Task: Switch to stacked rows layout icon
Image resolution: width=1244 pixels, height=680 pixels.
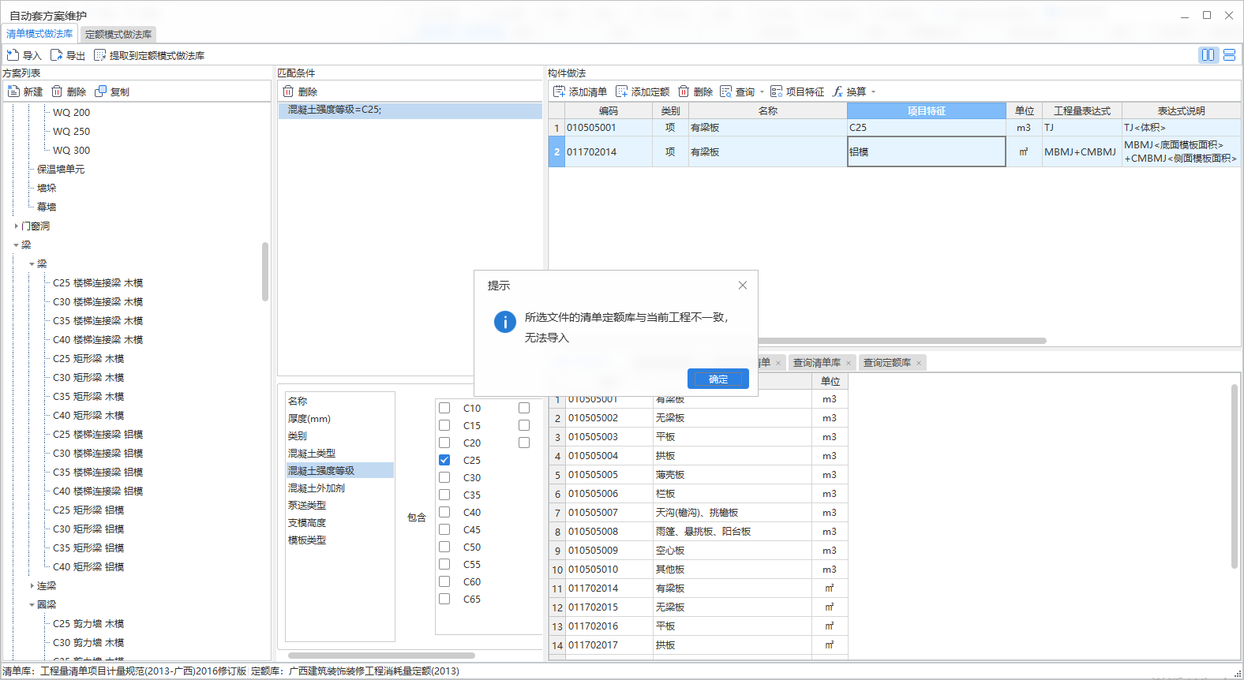Action: 1229,54
